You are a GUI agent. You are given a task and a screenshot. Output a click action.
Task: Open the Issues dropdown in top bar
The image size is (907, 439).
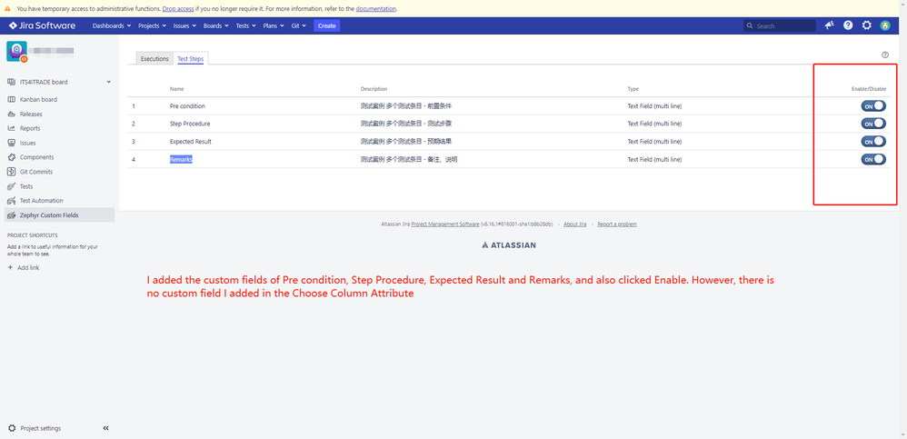(x=185, y=26)
